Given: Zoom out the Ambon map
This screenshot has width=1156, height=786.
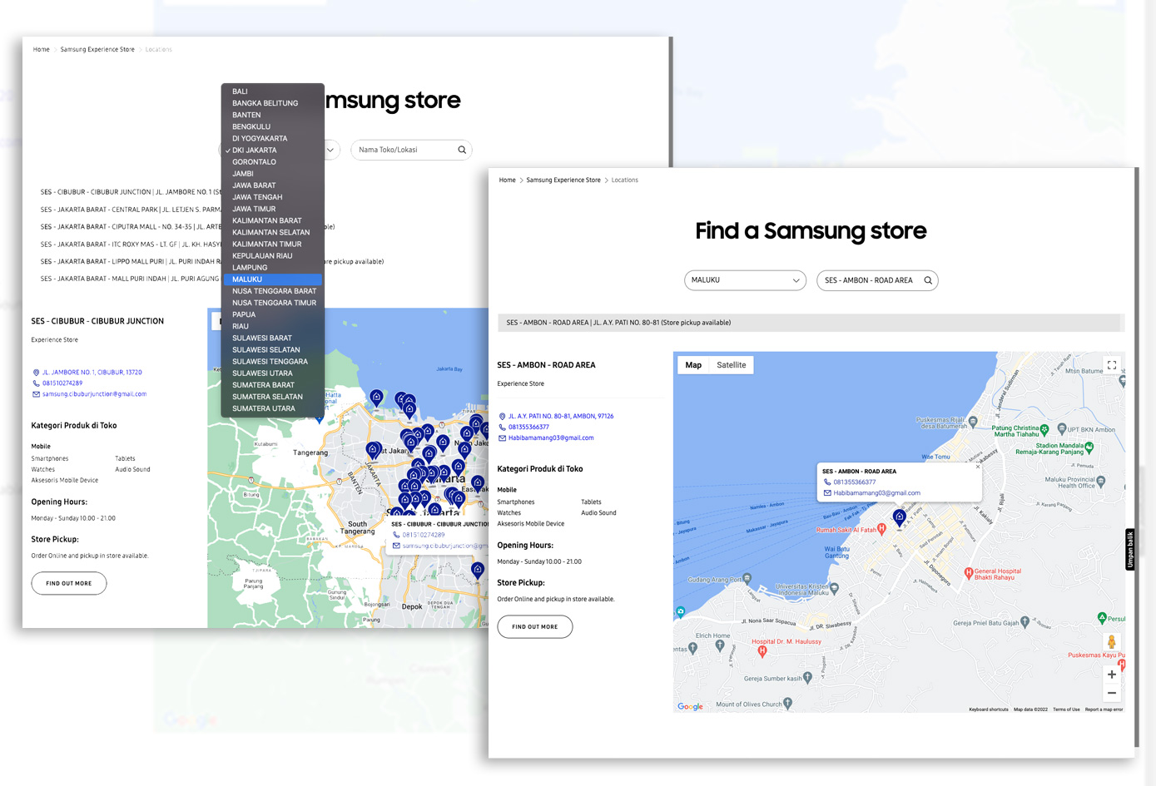Looking at the screenshot, I should click(1111, 693).
